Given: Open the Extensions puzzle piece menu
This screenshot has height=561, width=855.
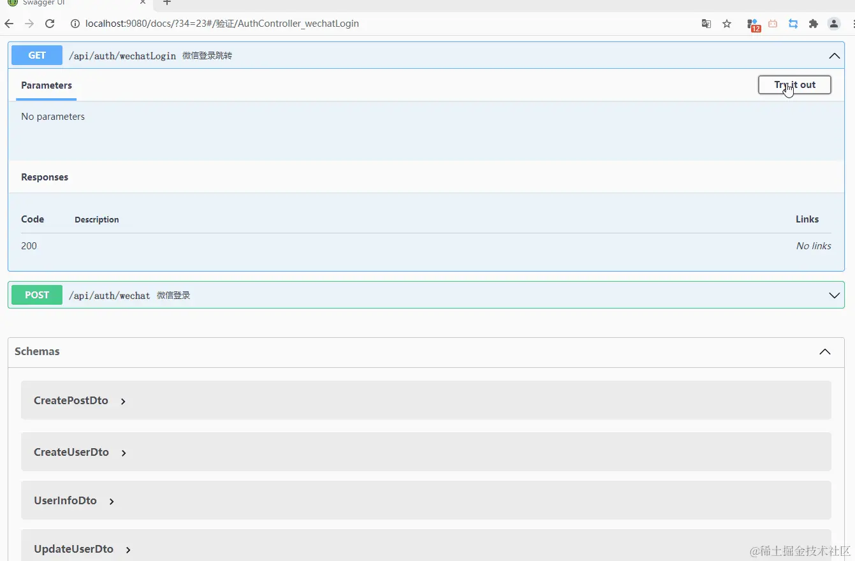Looking at the screenshot, I should click(x=814, y=24).
